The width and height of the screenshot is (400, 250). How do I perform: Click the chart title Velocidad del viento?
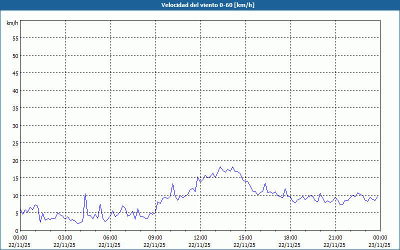tap(200, 5)
